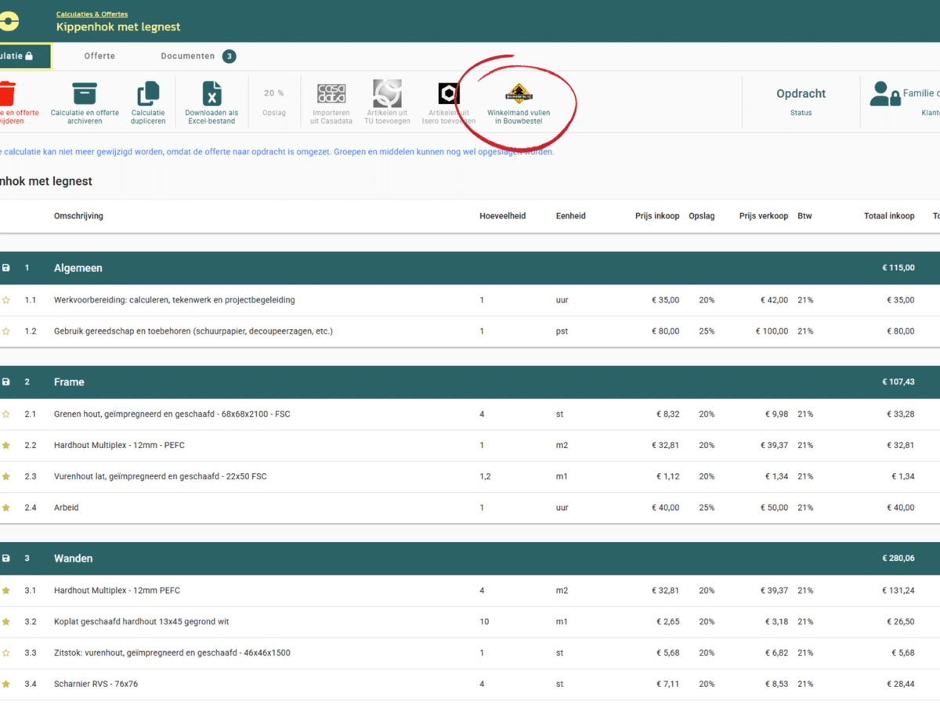
Task: Unstar Scharnier RVS row
Action: [x=6, y=684]
